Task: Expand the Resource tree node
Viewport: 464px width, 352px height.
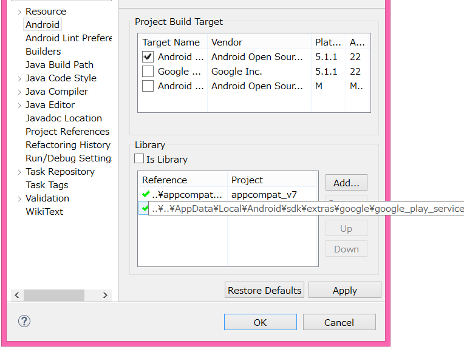Action: (19, 12)
